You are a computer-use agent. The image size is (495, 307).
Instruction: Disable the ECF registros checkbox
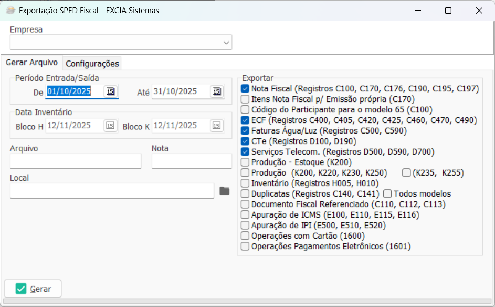pyautogui.click(x=245, y=120)
